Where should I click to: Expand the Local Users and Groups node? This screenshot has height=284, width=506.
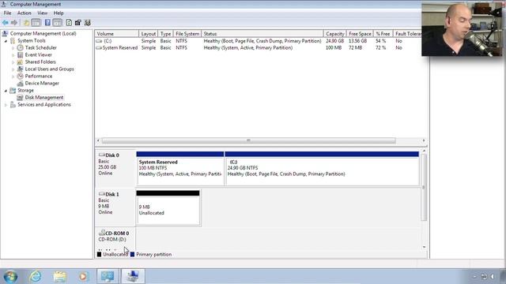(13, 69)
